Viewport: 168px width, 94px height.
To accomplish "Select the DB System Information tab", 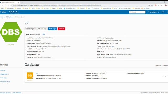I will point(33,34).
